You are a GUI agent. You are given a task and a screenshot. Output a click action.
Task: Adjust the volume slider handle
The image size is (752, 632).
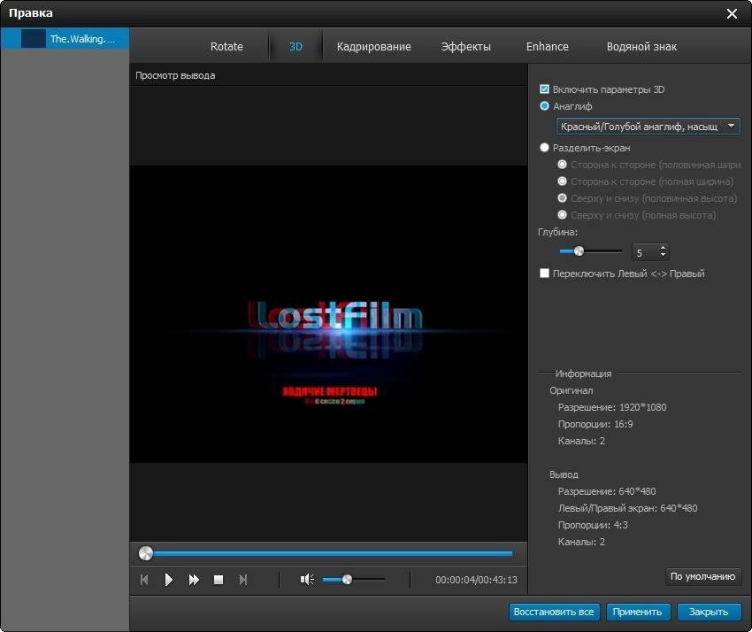click(x=347, y=580)
